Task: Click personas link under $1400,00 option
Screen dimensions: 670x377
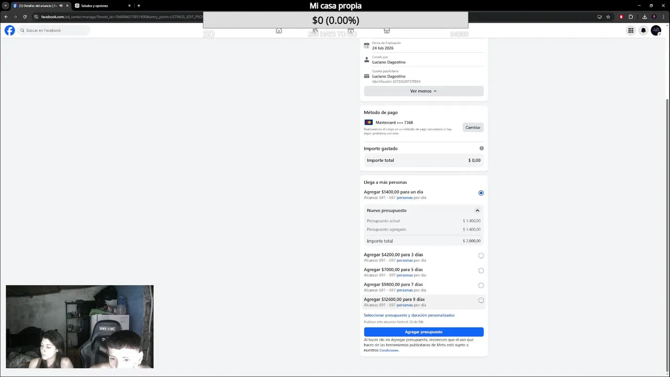Action: [405, 198]
